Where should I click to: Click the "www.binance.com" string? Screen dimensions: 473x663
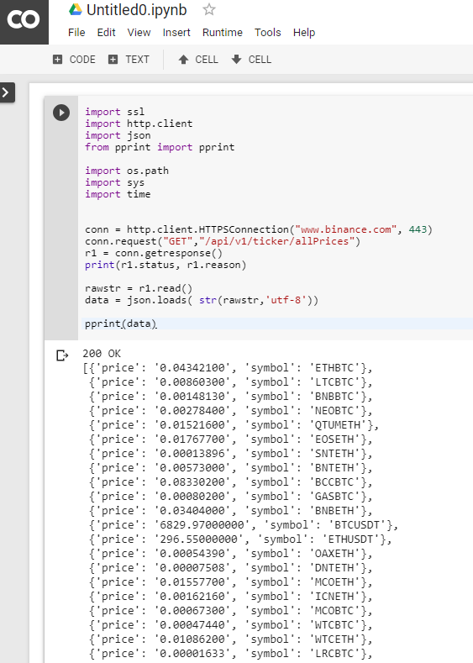point(346,229)
